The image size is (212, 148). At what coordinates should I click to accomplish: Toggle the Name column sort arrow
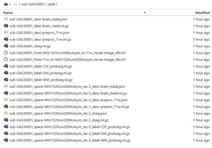pos(145,13)
